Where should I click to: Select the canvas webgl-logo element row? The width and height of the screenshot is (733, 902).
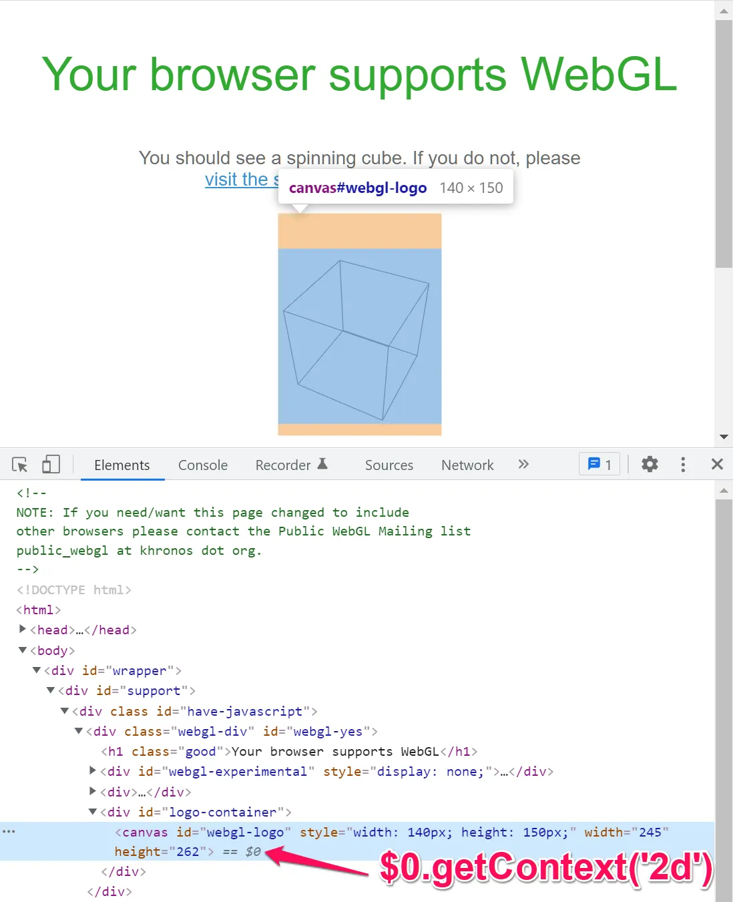(357, 841)
